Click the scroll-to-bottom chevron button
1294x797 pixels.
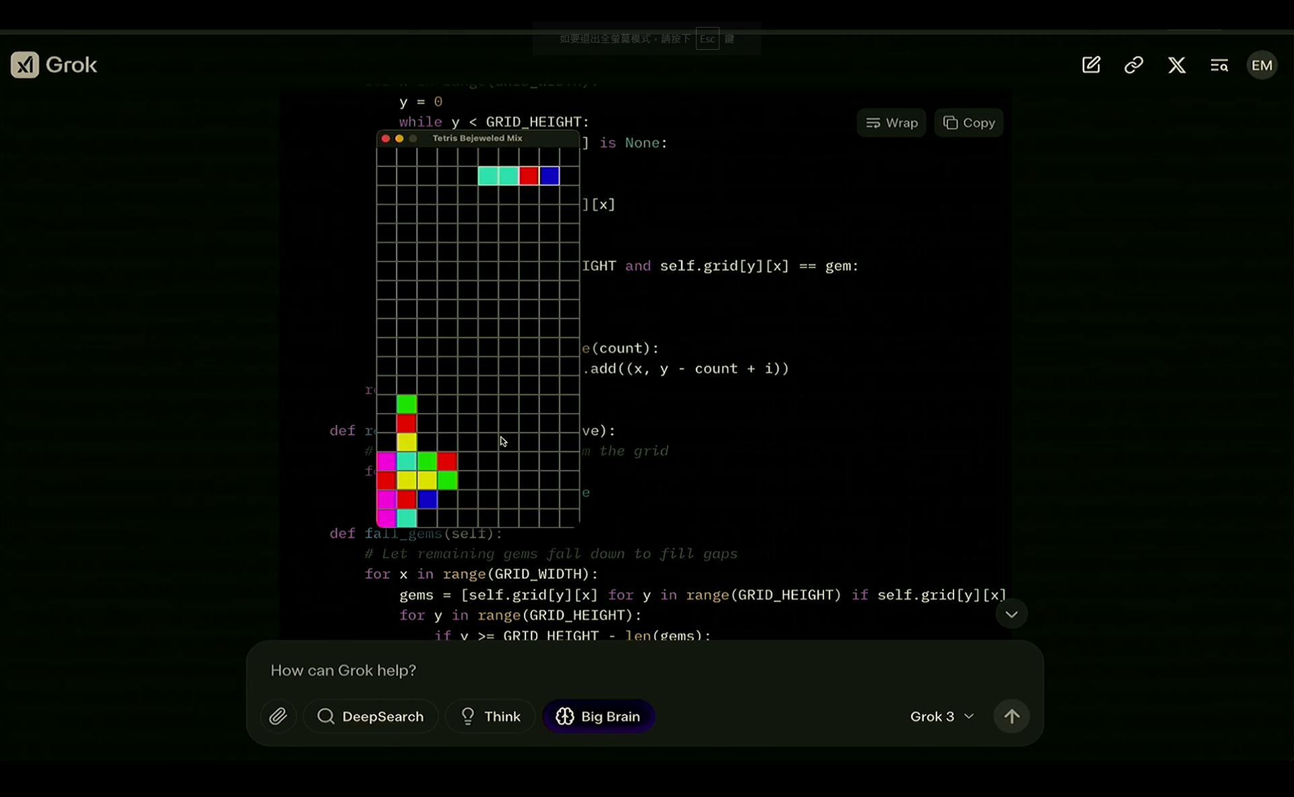(1011, 614)
